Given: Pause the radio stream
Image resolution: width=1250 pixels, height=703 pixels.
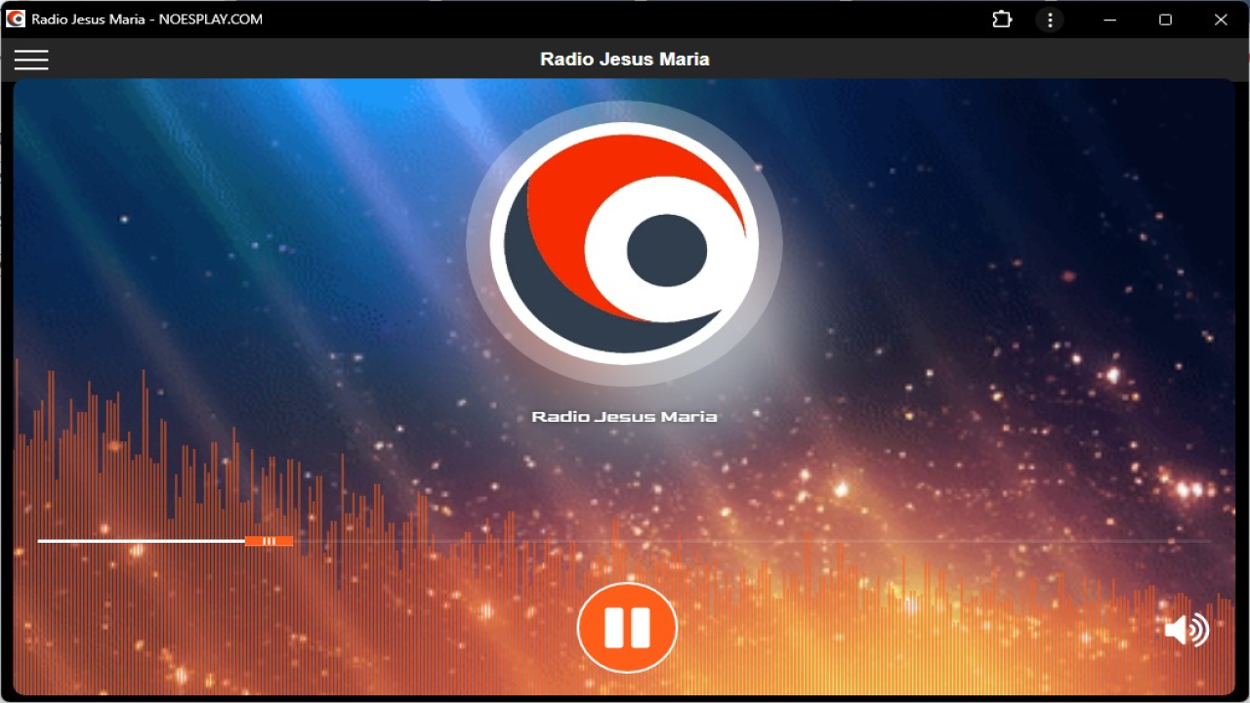Looking at the screenshot, I should tap(627, 628).
